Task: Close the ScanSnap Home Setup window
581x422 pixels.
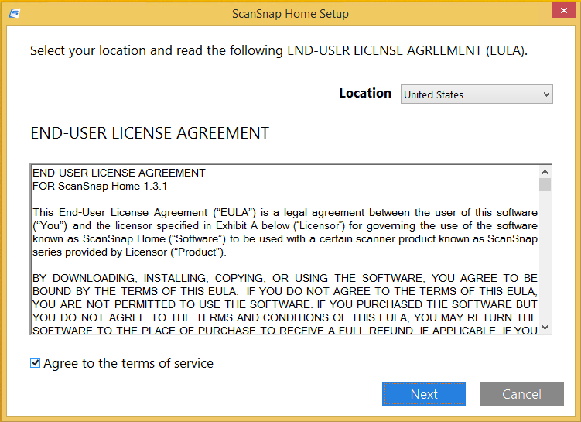Action: point(562,12)
